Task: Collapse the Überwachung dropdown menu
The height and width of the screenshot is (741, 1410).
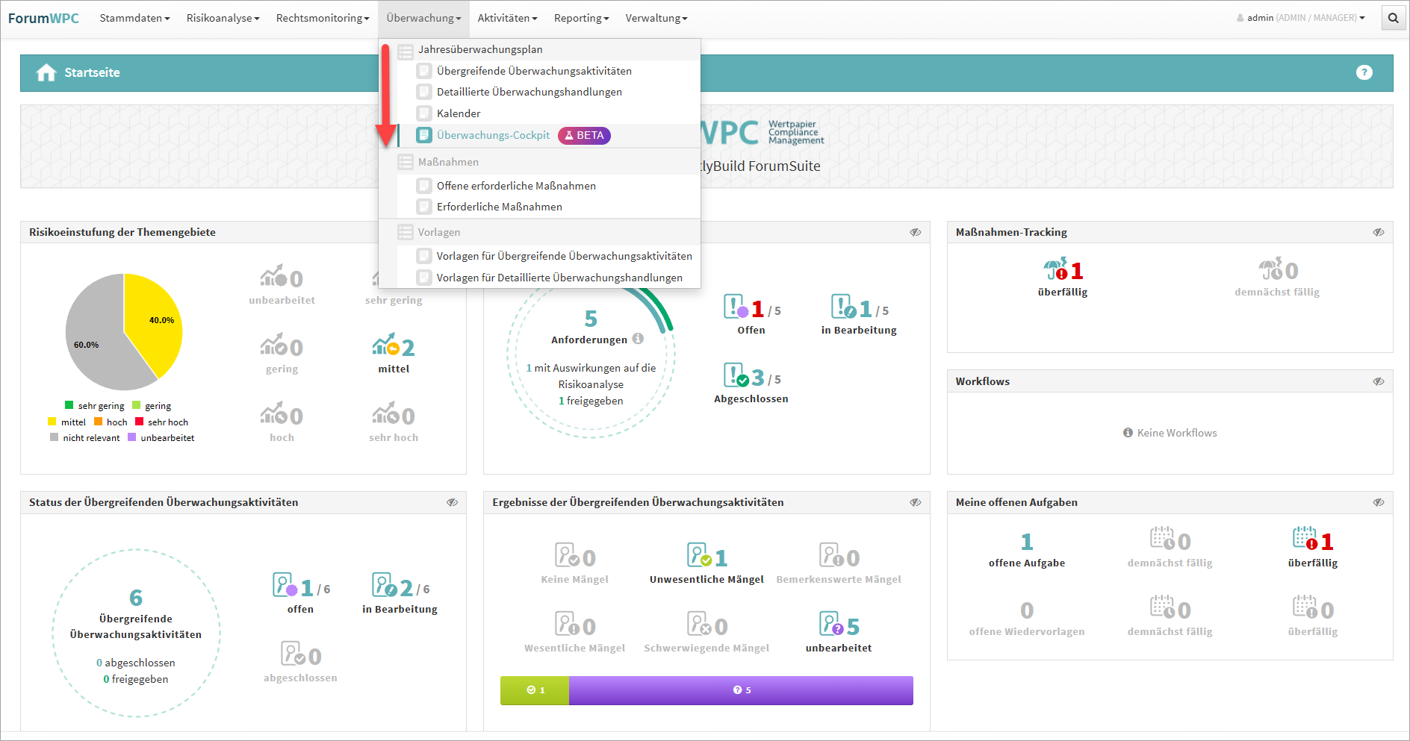Action: [424, 18]
